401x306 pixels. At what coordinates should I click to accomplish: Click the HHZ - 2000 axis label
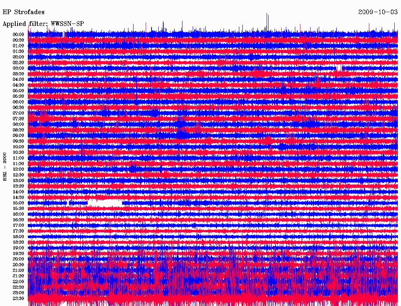[5, 167]
